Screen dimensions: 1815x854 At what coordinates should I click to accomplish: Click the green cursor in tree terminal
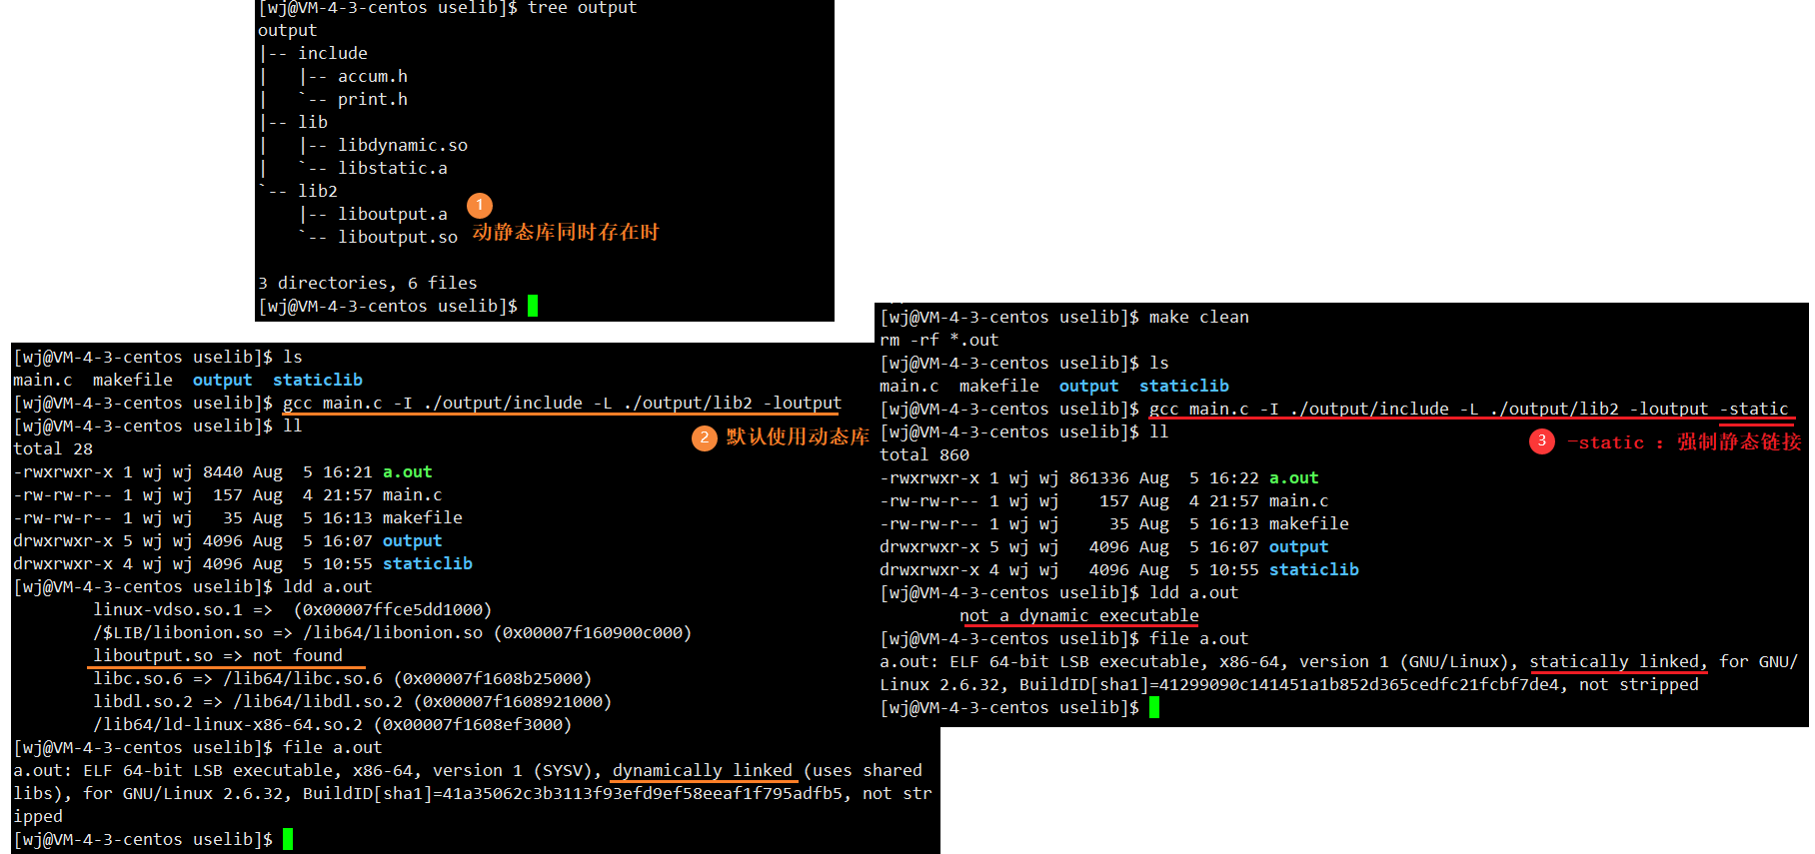[x=533, y=306]
